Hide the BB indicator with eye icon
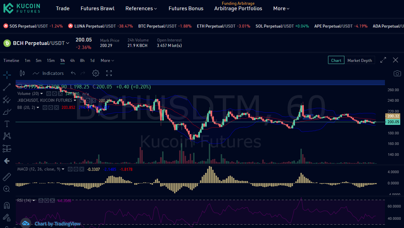Image resolution: width=404 pixels, height=228 pixels. (x=45, y=108)
